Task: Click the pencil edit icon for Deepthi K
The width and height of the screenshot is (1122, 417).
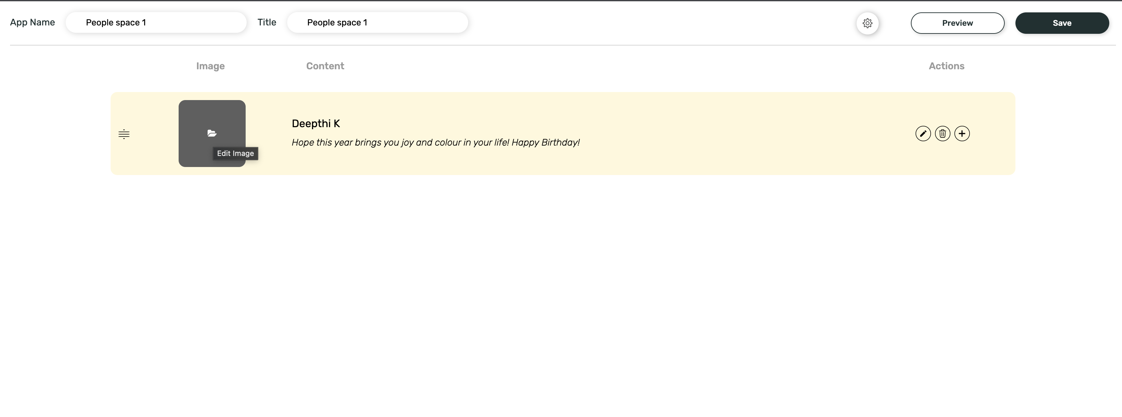Action: (923, 134)
